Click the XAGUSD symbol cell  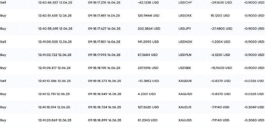pyautogui.click(x=185, y=94)
